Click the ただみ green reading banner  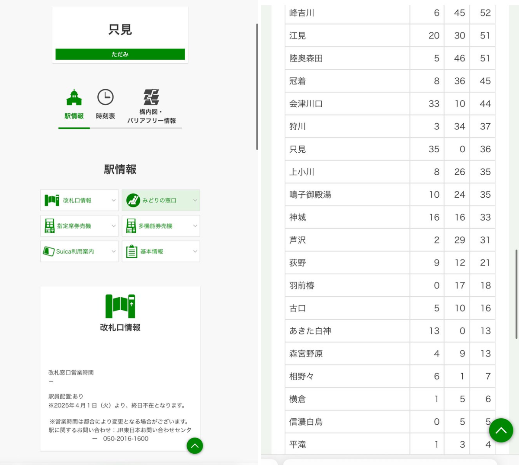120,54
